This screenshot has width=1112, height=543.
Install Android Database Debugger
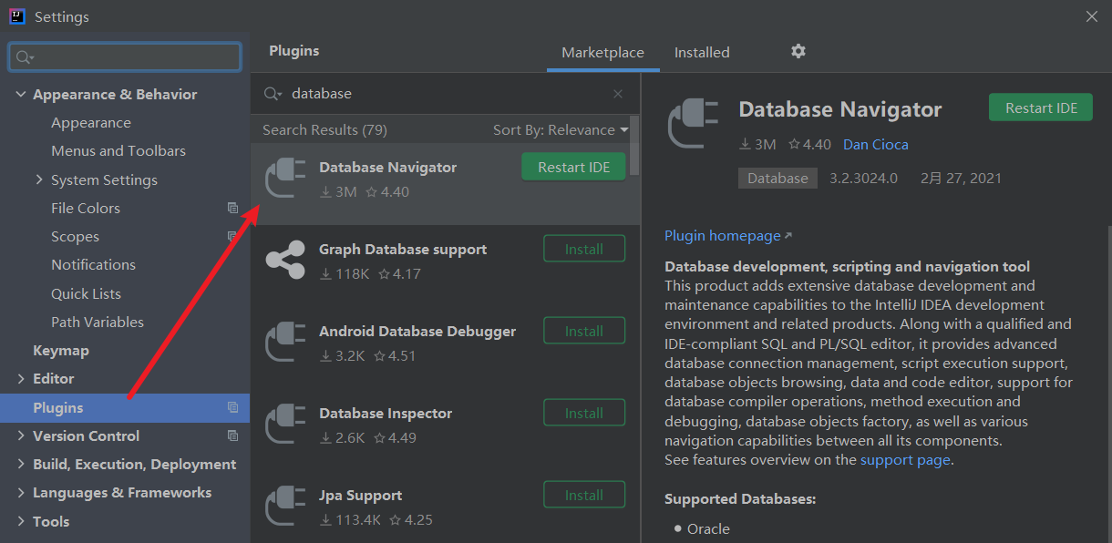[584, 331]
